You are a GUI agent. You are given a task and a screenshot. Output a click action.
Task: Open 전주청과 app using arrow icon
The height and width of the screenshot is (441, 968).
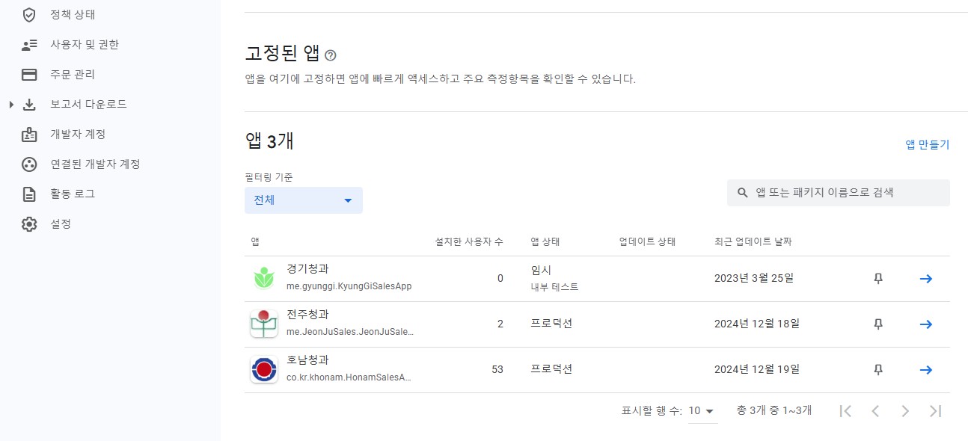(x=925, y=324)
